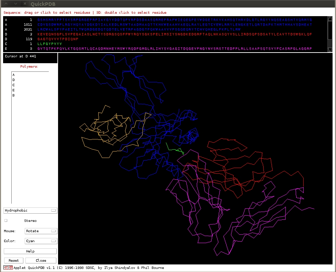Click the Close button below Help

click(41, 260)
